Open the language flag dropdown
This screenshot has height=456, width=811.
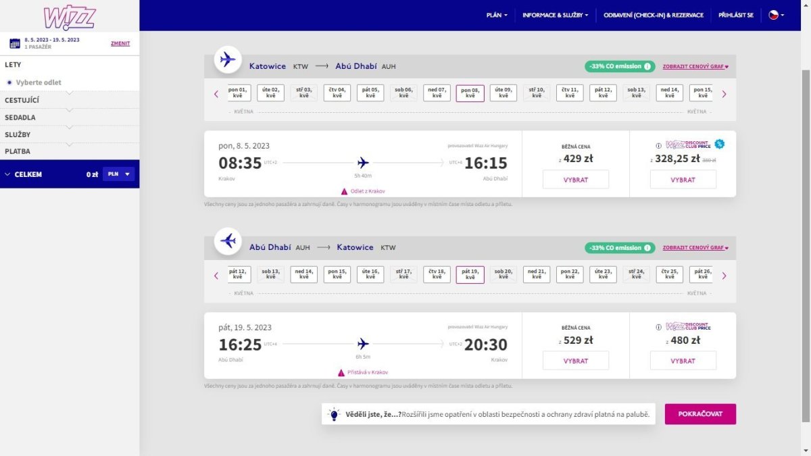coord(776,15)
